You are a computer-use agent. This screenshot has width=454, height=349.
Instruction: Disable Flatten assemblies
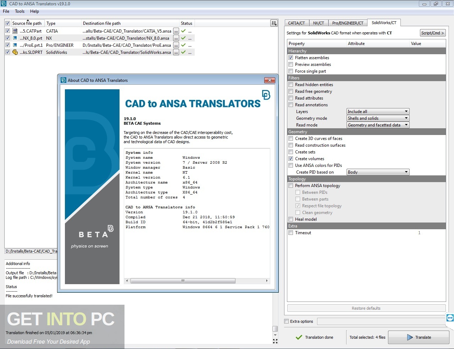click(x=291, y=58)
